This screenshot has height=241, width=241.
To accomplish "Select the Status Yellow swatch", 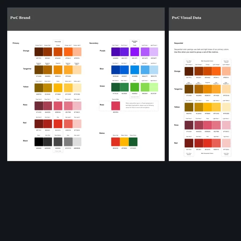I will (x=124, y=142).
